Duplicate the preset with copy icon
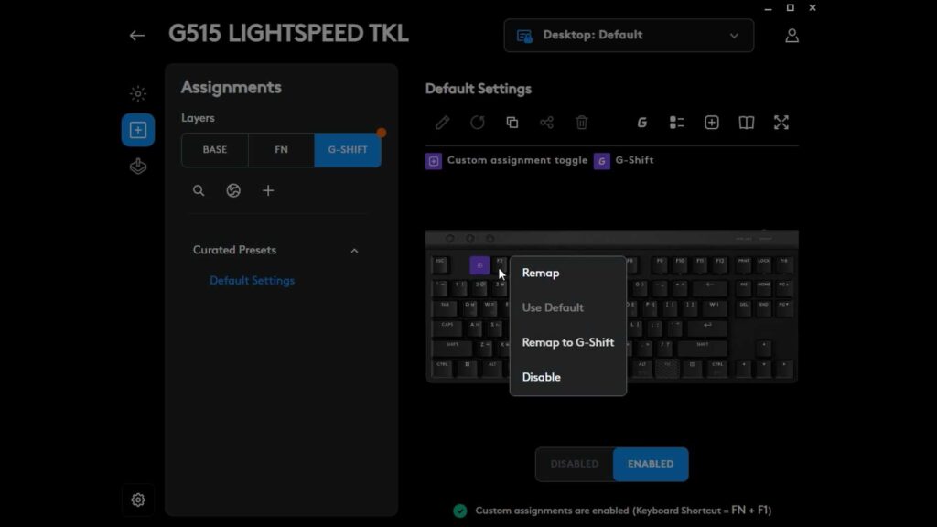This screenshot has height=527, width=937. (x=512, y=123)
